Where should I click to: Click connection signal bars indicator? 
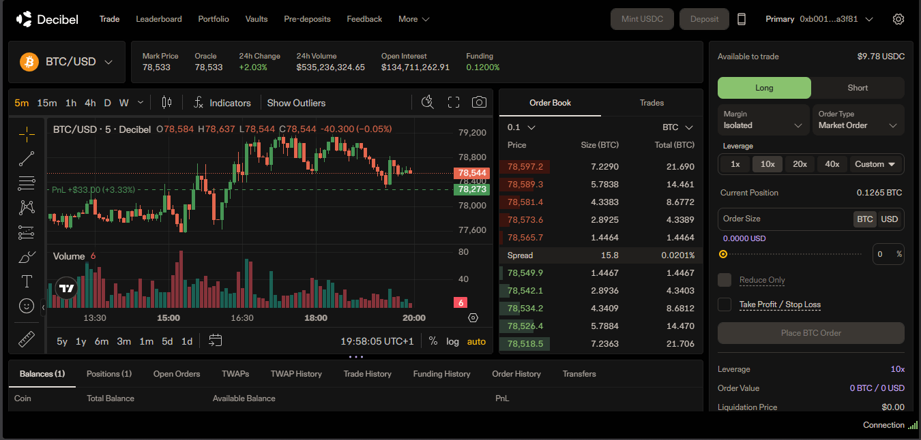(913, 425)
